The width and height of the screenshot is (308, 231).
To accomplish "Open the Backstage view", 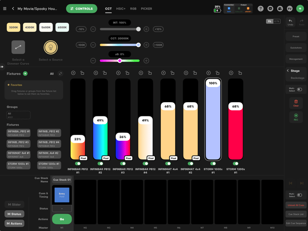I will click(297, 78).
